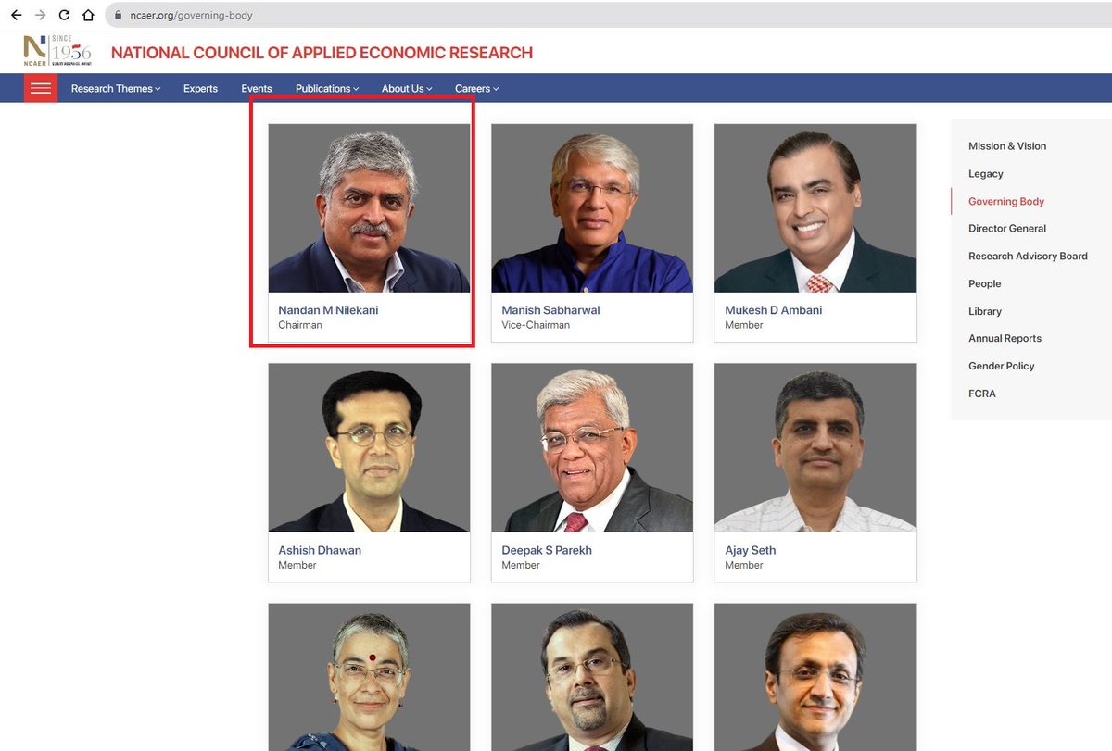Open Mission & Vision sidebar link
The height and width of the screenshot is (751, 1112).
pyautogui.click(x=1007, y=145)
